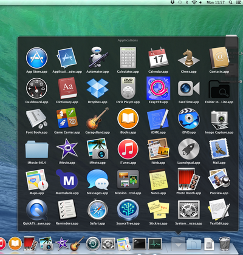Open Activity Monitor in the Dock
243x255 pixels.
[x=155, y=243]
